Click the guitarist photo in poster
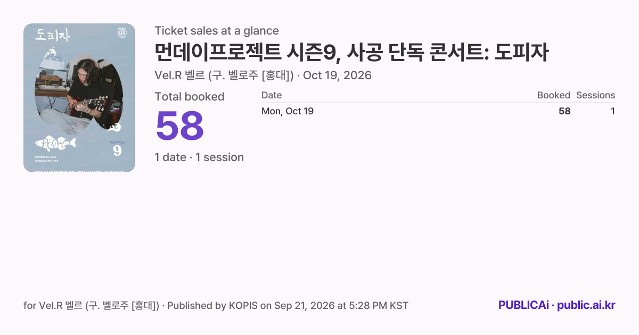 coord(79,93)
